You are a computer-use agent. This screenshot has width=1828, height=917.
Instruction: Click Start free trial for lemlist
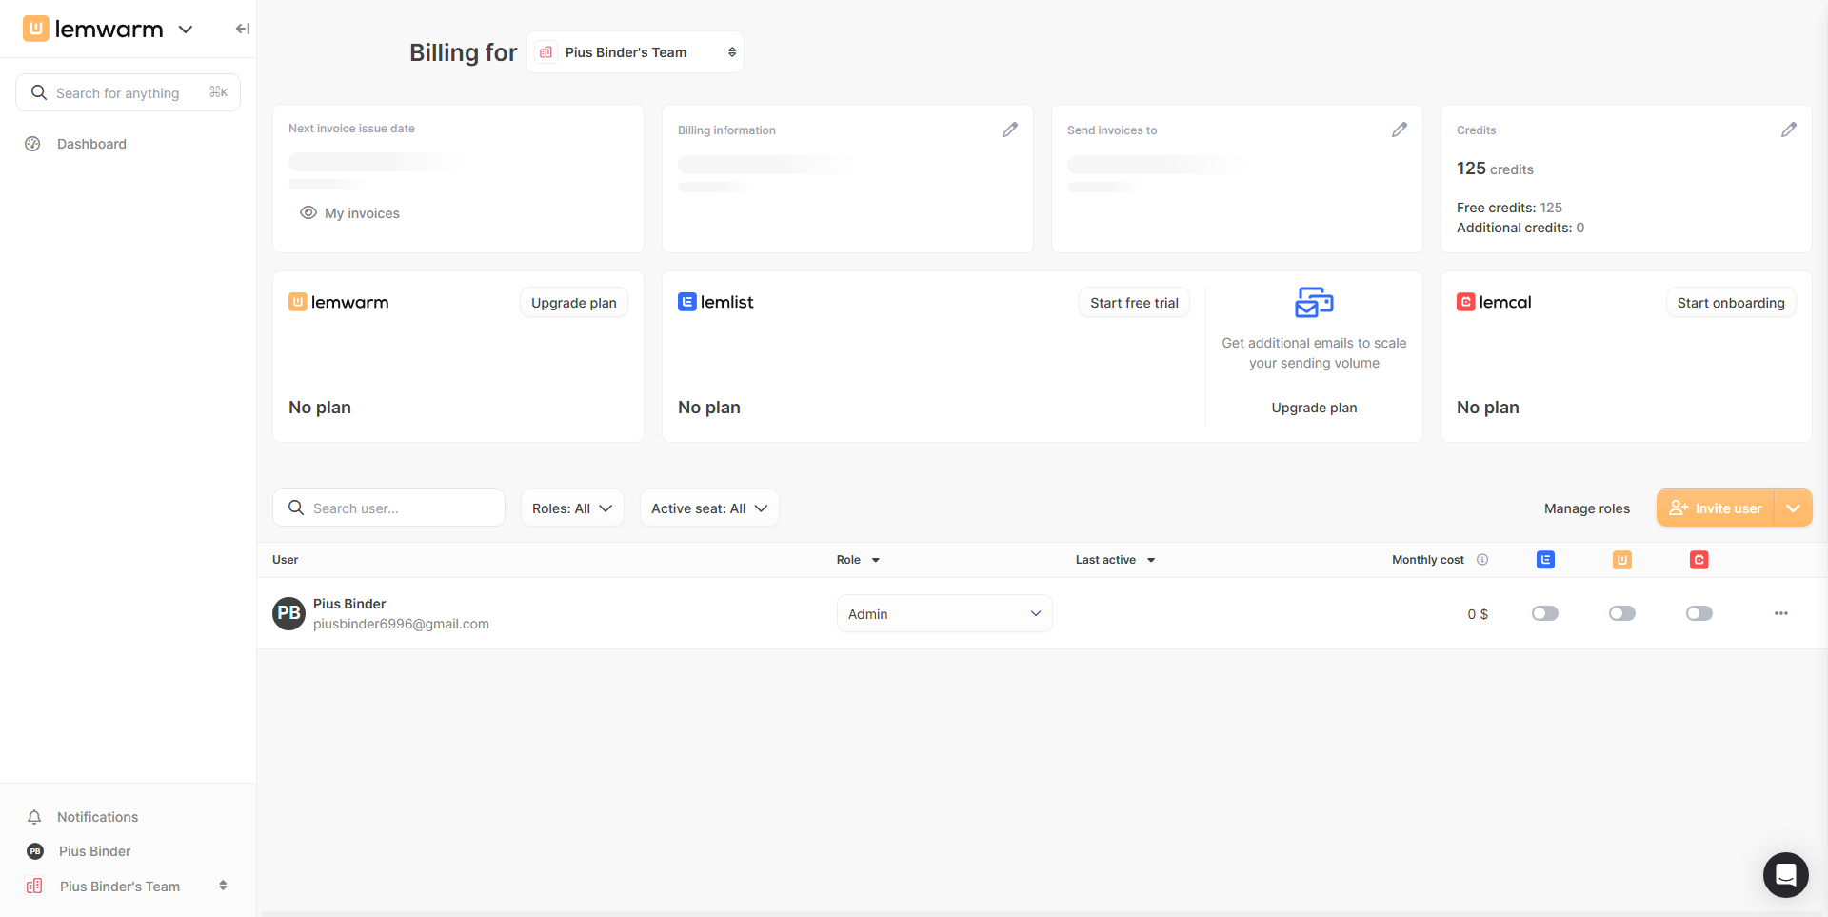click(1133, 303)
